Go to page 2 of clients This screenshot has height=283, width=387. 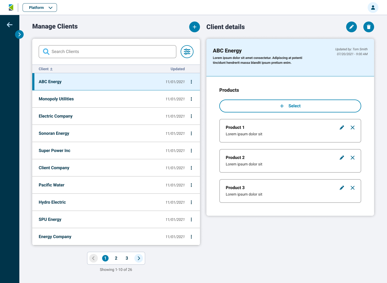click(x=116, y=258)
